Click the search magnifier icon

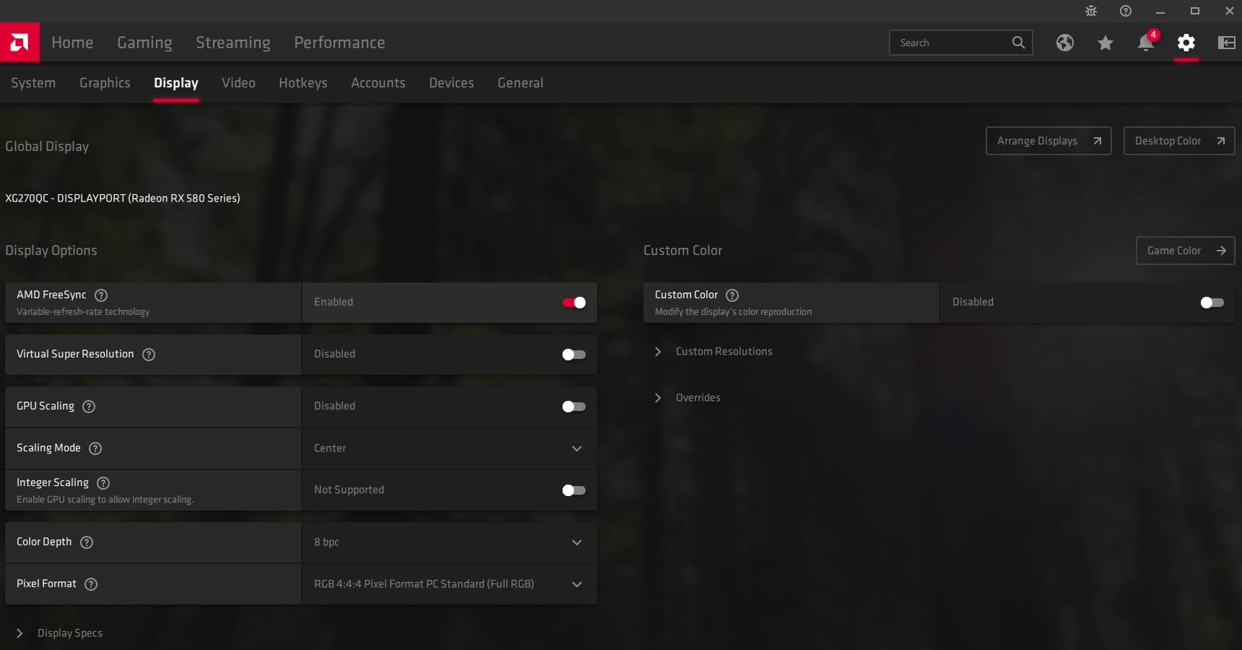(x=1018, y=43)
